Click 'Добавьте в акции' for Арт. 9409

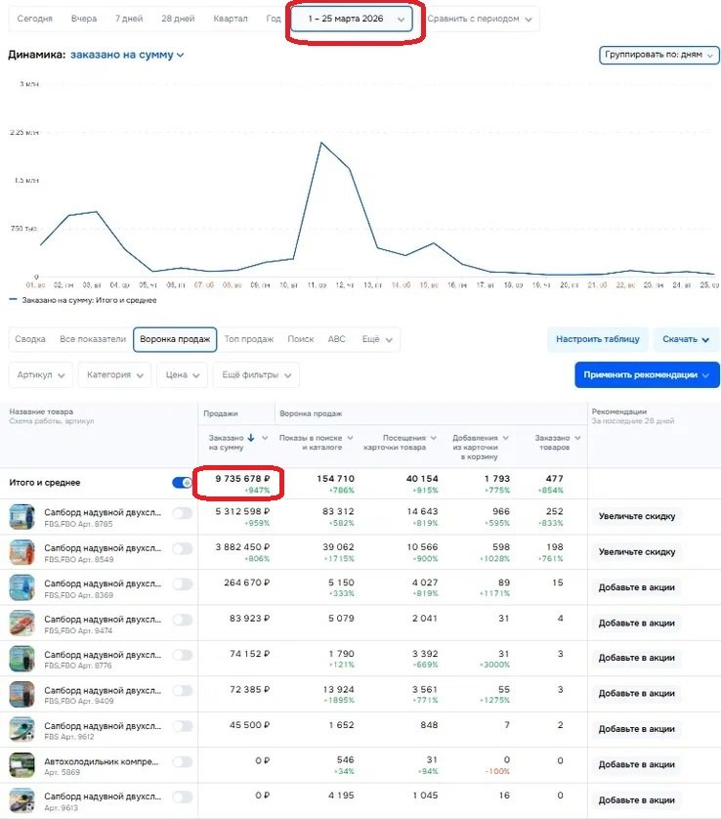(636, 694)
